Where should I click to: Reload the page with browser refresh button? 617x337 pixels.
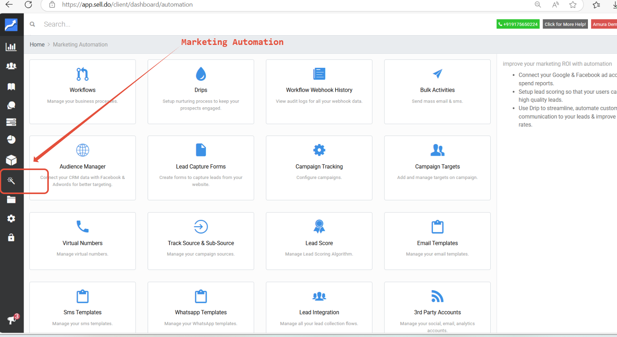[28, 5]
